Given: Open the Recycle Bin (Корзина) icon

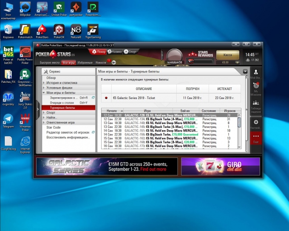Looking at the screenshot, I should (x=8, y=31).
